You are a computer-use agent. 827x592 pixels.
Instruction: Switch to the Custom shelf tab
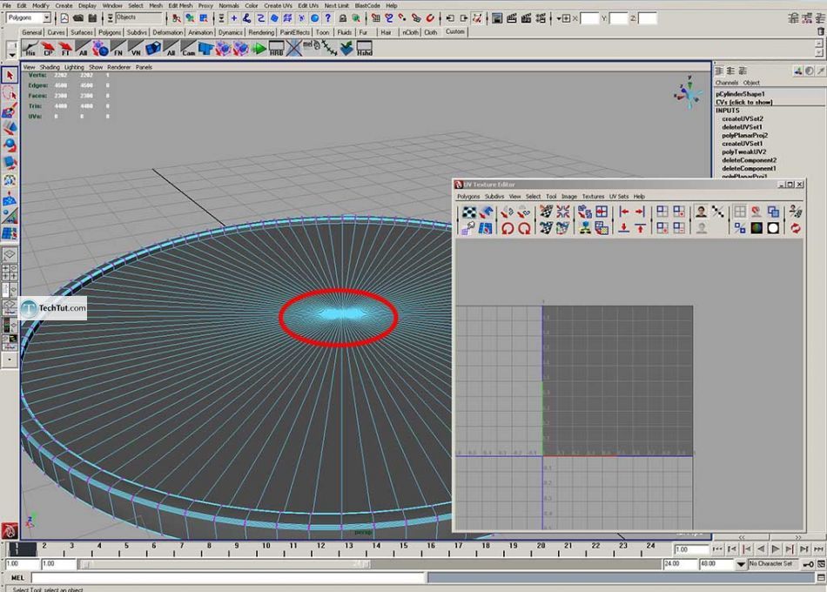(454, 31)
